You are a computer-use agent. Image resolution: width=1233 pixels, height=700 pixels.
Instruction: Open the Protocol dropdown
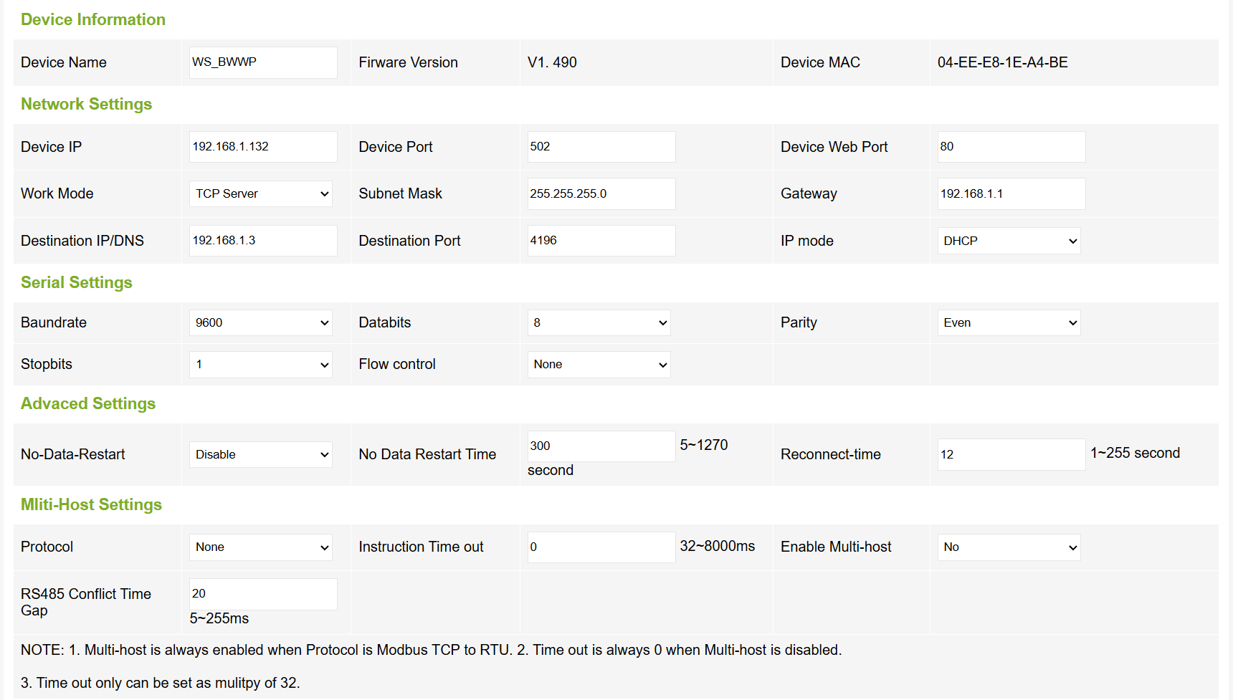coord(260,547)
